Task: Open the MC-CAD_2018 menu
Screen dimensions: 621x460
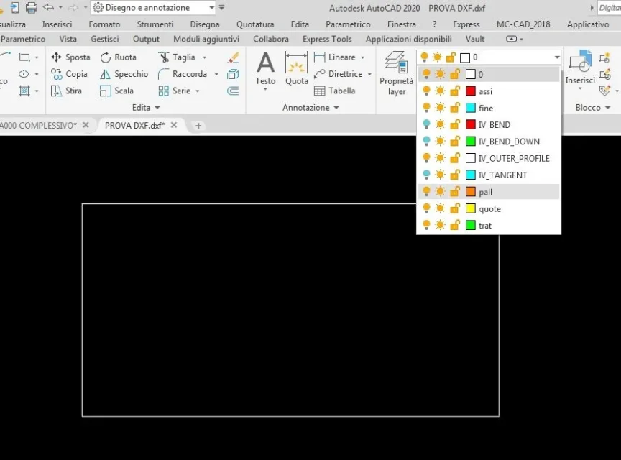Action: pyautogui.click(x=523, y=24)
